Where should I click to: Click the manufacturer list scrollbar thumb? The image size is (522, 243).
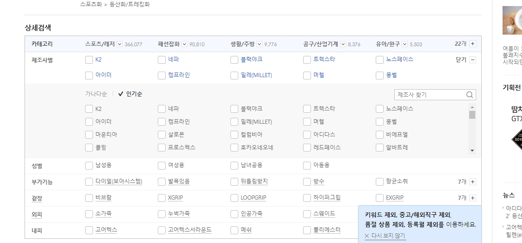click(x=472, y=115)
